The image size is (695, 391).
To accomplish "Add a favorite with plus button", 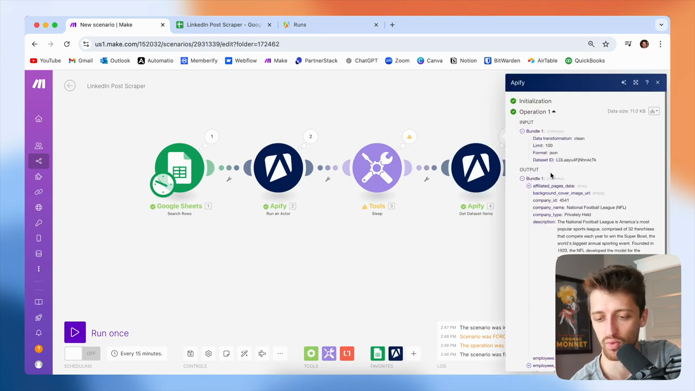I will [x=413, y=354].
